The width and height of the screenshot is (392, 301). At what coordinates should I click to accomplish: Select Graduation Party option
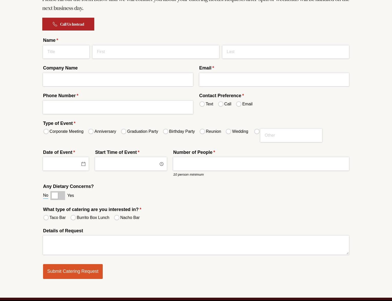[x=123, y=132]
